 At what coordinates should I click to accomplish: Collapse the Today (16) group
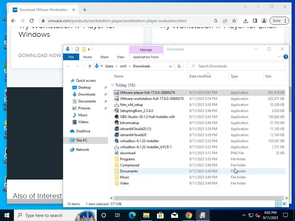(x=112, y=85)
